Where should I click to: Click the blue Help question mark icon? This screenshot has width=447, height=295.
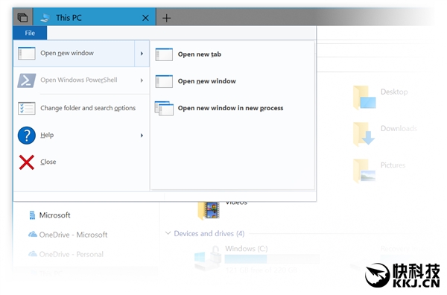[x=27, y=136]
